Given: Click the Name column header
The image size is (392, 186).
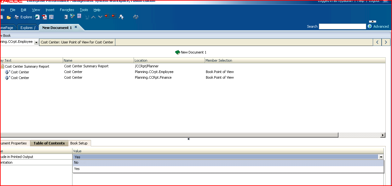Looking at the screenshot, I should click(x=98, y=60).
